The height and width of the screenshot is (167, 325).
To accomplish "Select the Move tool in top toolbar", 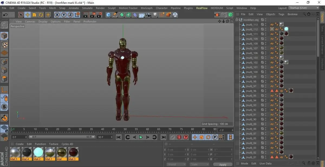I will coord(28,15).
